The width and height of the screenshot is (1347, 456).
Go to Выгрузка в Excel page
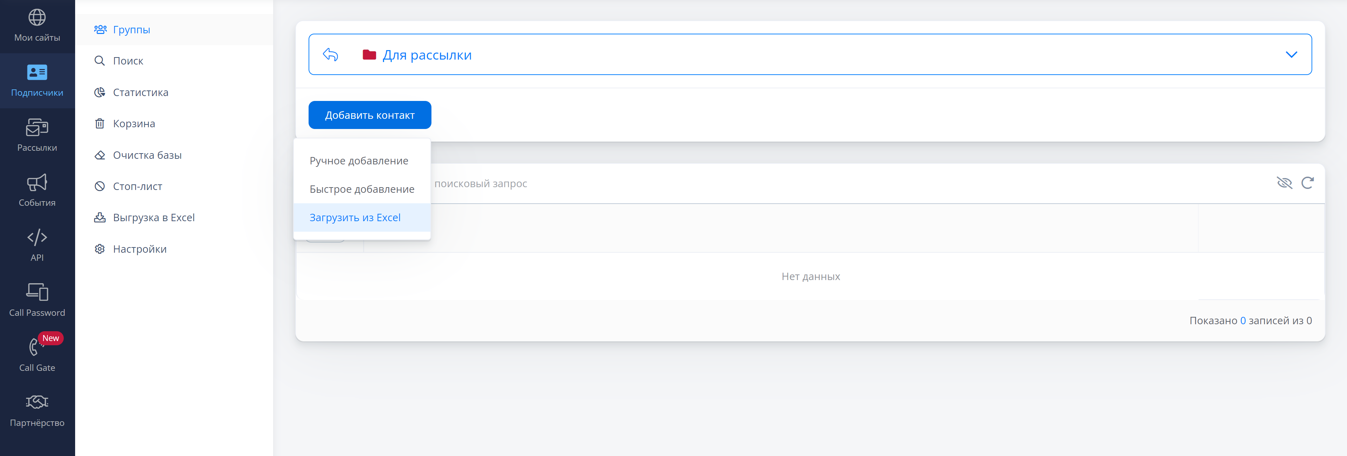pos(153,218)
